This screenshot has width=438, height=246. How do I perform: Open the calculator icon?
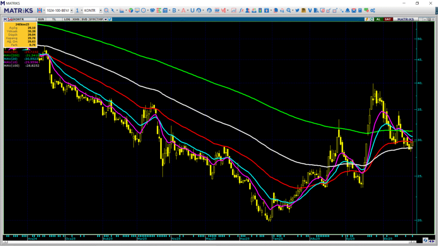coord(360,10)
